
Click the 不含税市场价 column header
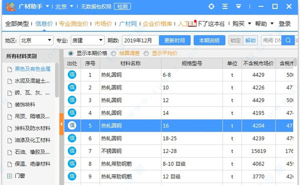click(258, 63)
